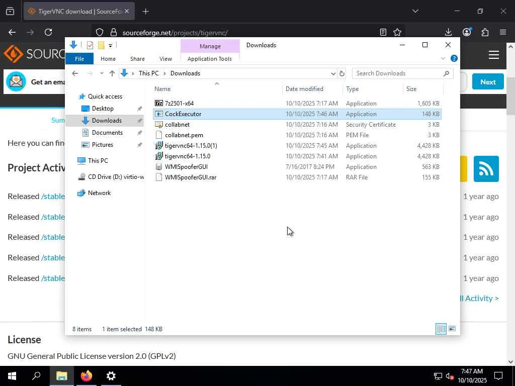Open Windows Start menu
The width and height of the screenshot is (515, 386).
(x=12, y=376)
